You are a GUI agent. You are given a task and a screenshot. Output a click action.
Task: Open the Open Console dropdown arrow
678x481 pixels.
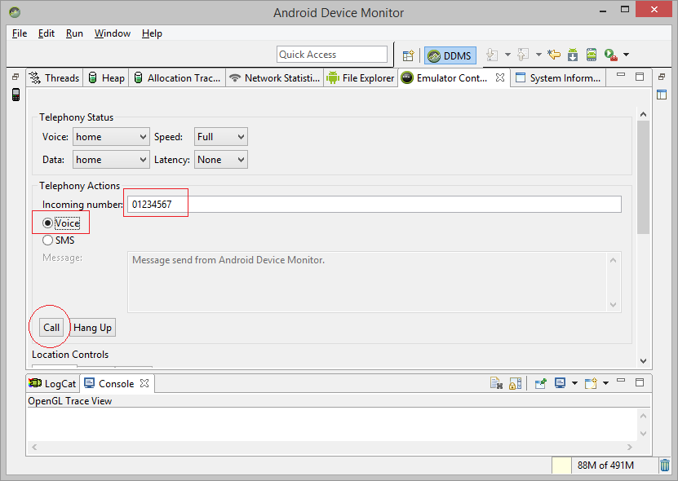point(605,383)
